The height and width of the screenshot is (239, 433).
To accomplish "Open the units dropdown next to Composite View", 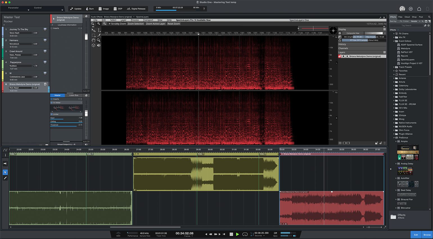I will [x=385, y=33].
